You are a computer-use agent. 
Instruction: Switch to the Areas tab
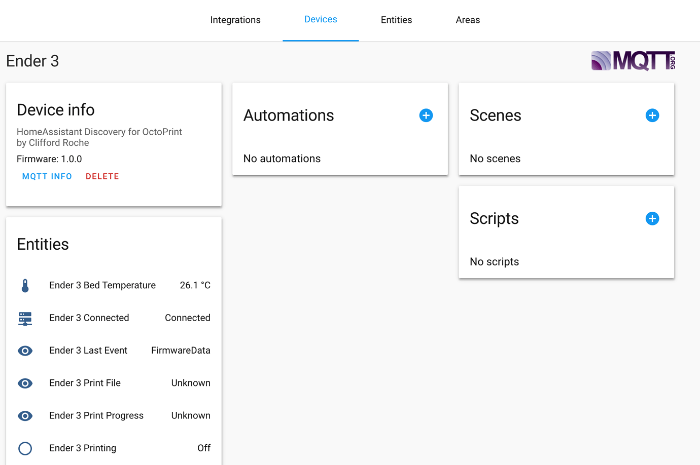click(x=468, y=20)
